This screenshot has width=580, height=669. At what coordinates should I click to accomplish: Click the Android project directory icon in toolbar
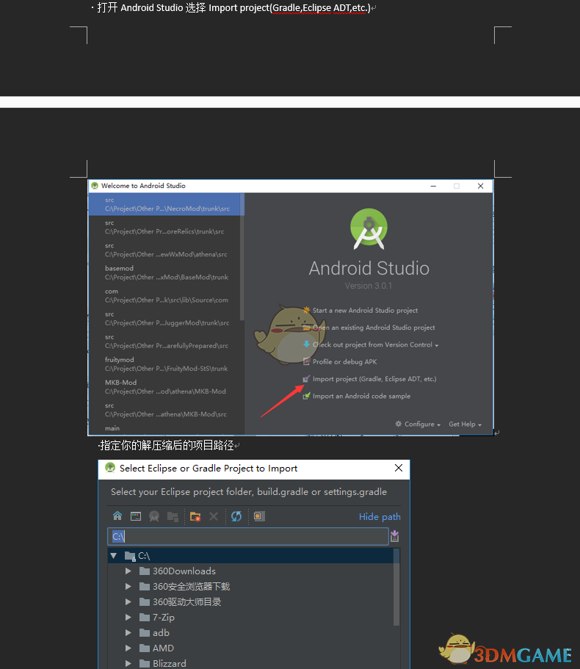click(x=154, y=516)
